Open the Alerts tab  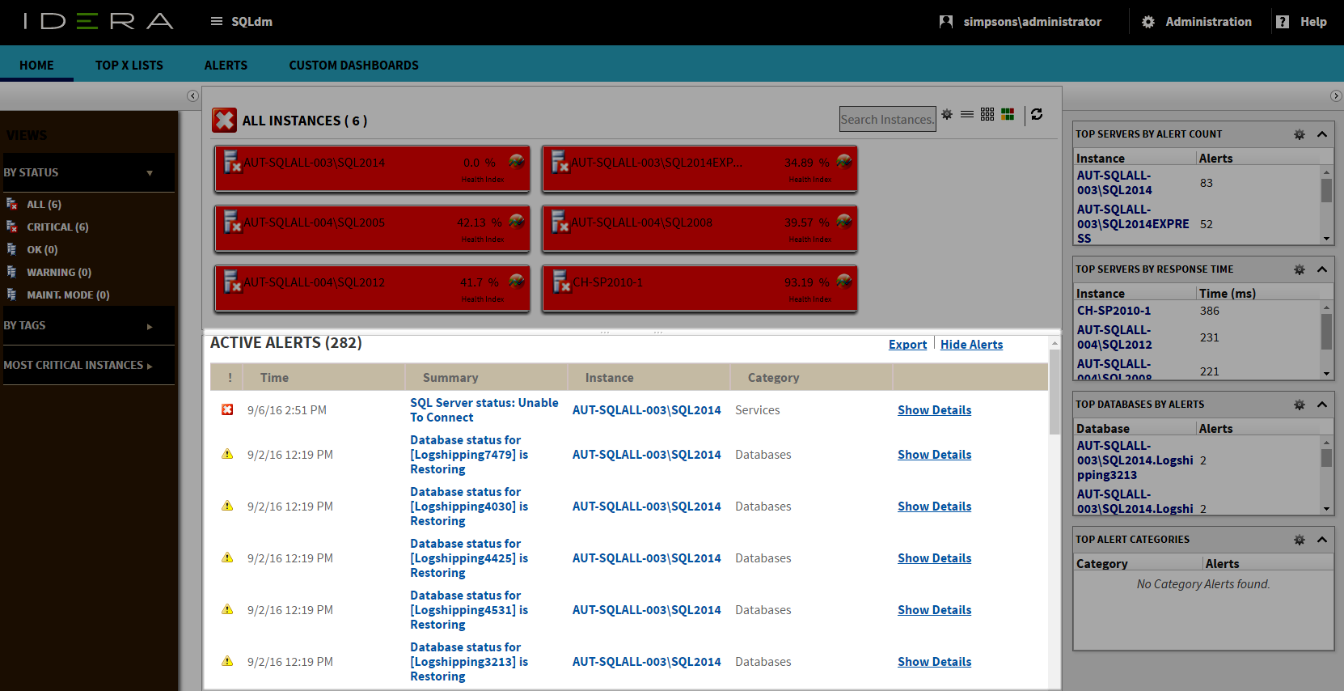point(226,66)
